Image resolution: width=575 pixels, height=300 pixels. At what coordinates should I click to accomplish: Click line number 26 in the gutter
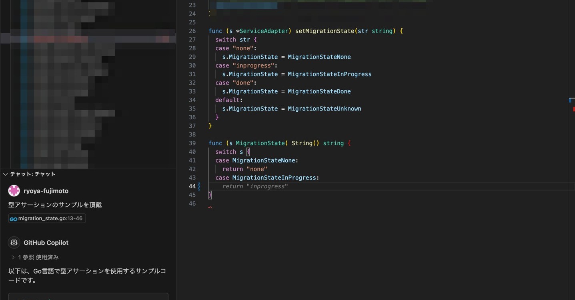tap(192, 31)
